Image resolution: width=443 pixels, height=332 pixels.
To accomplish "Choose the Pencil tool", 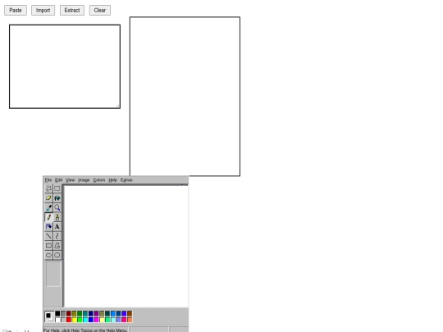I will point(48,217).
